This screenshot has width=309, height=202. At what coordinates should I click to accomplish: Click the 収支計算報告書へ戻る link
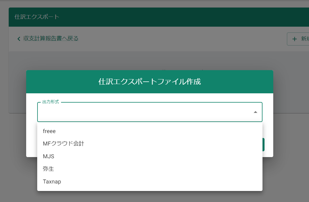[x=51, y=38]
